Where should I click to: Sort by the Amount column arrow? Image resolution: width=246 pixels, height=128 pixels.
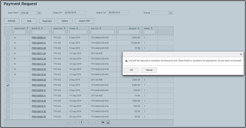click(139, 28)
